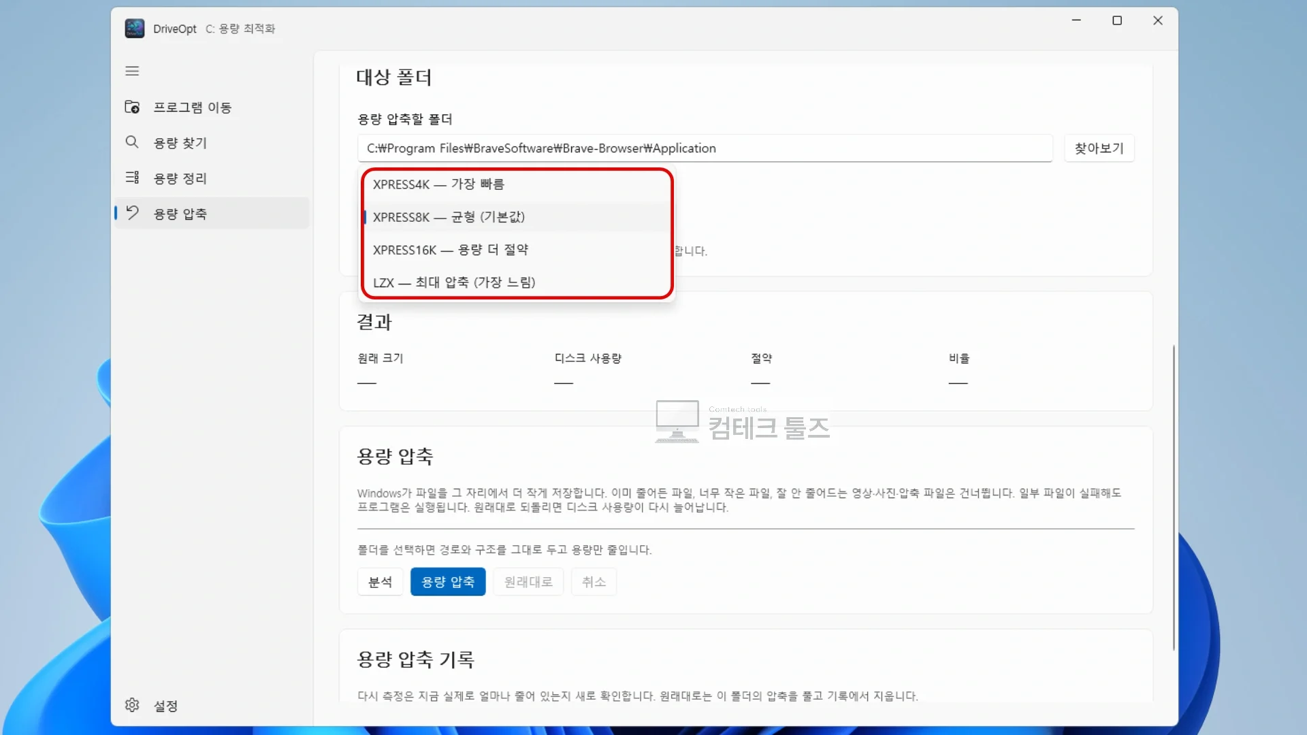Click the 원래대로 button

(x=528, y=582)
